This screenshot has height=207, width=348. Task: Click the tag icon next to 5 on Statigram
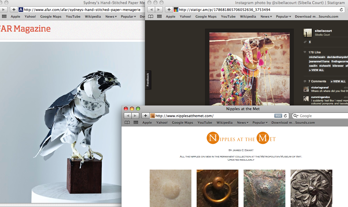(x=305, y=42)
